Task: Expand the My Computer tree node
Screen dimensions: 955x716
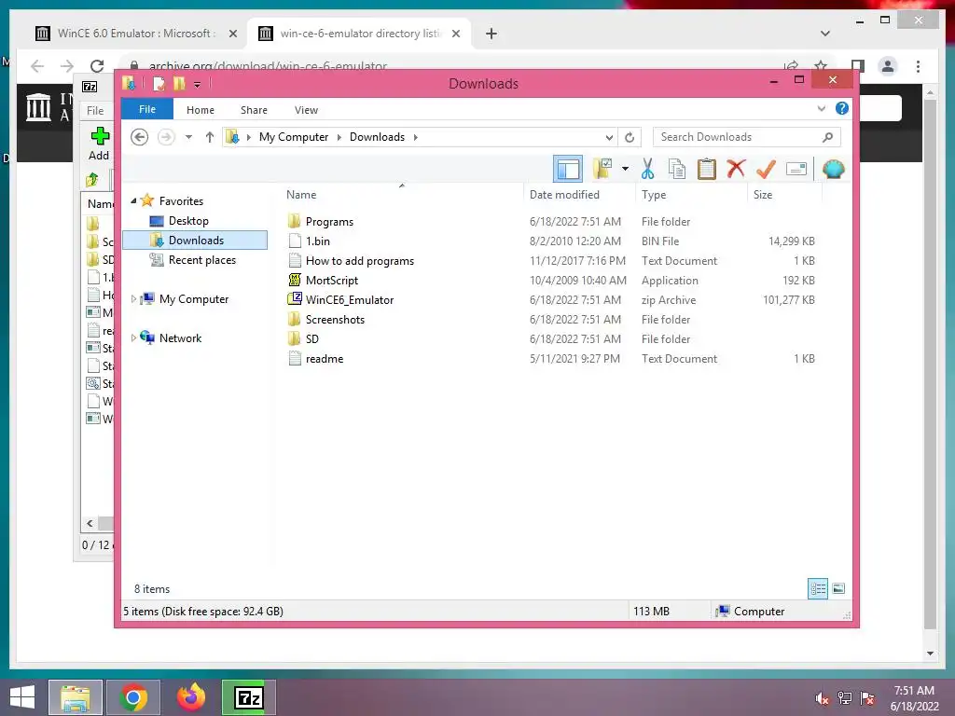Action: (x=133, y=299)
